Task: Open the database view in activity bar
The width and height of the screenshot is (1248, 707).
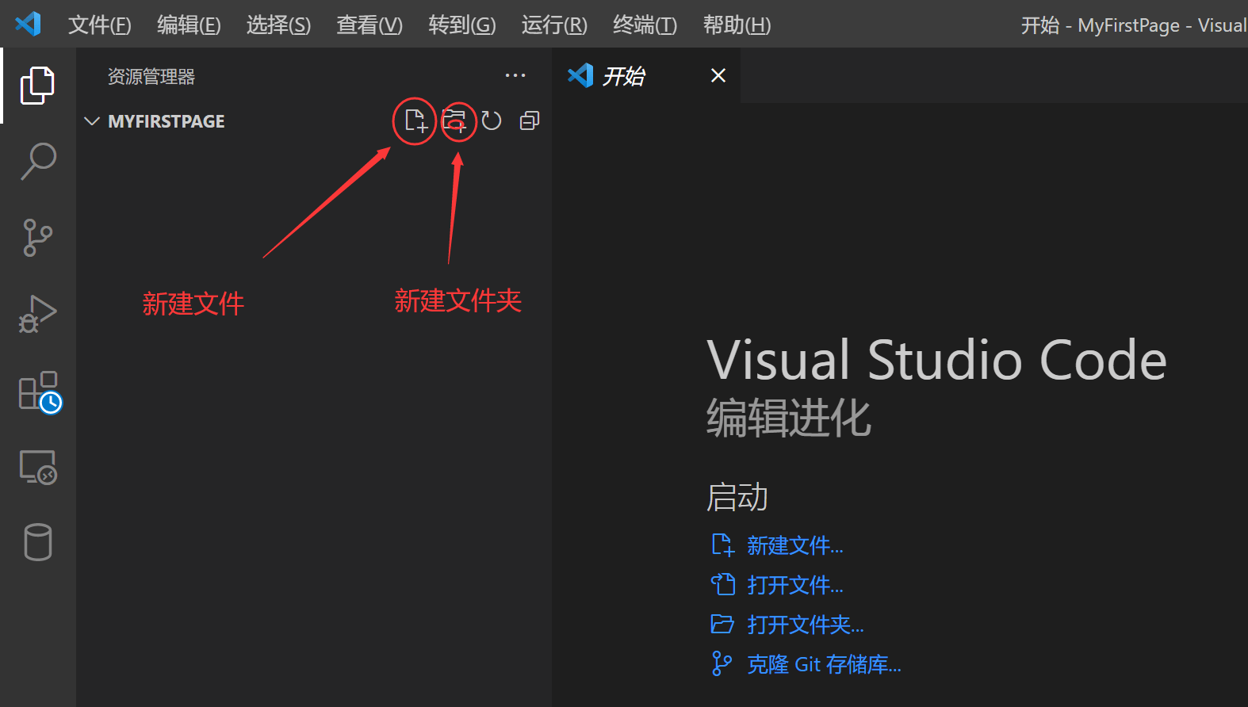Action: point(37,542)
